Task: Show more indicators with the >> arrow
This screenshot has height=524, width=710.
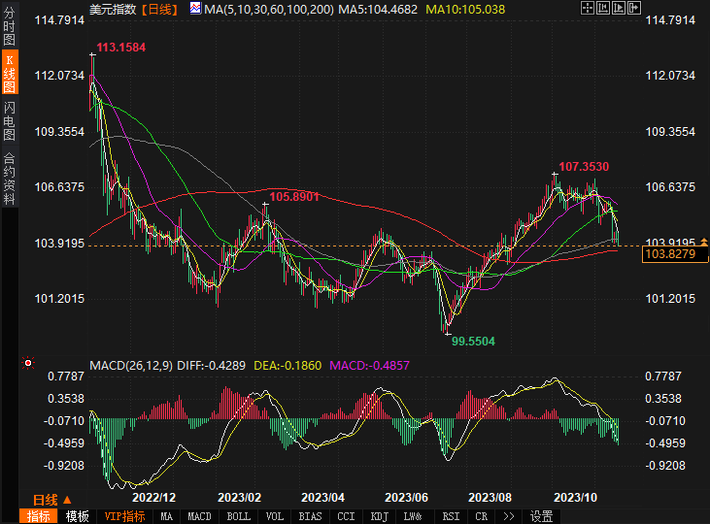Action: click(507, 516)
